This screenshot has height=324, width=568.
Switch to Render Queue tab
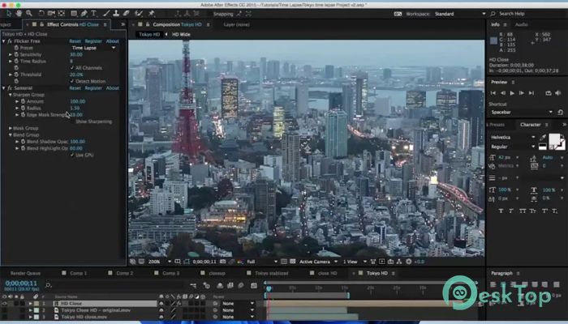point(25,273)
